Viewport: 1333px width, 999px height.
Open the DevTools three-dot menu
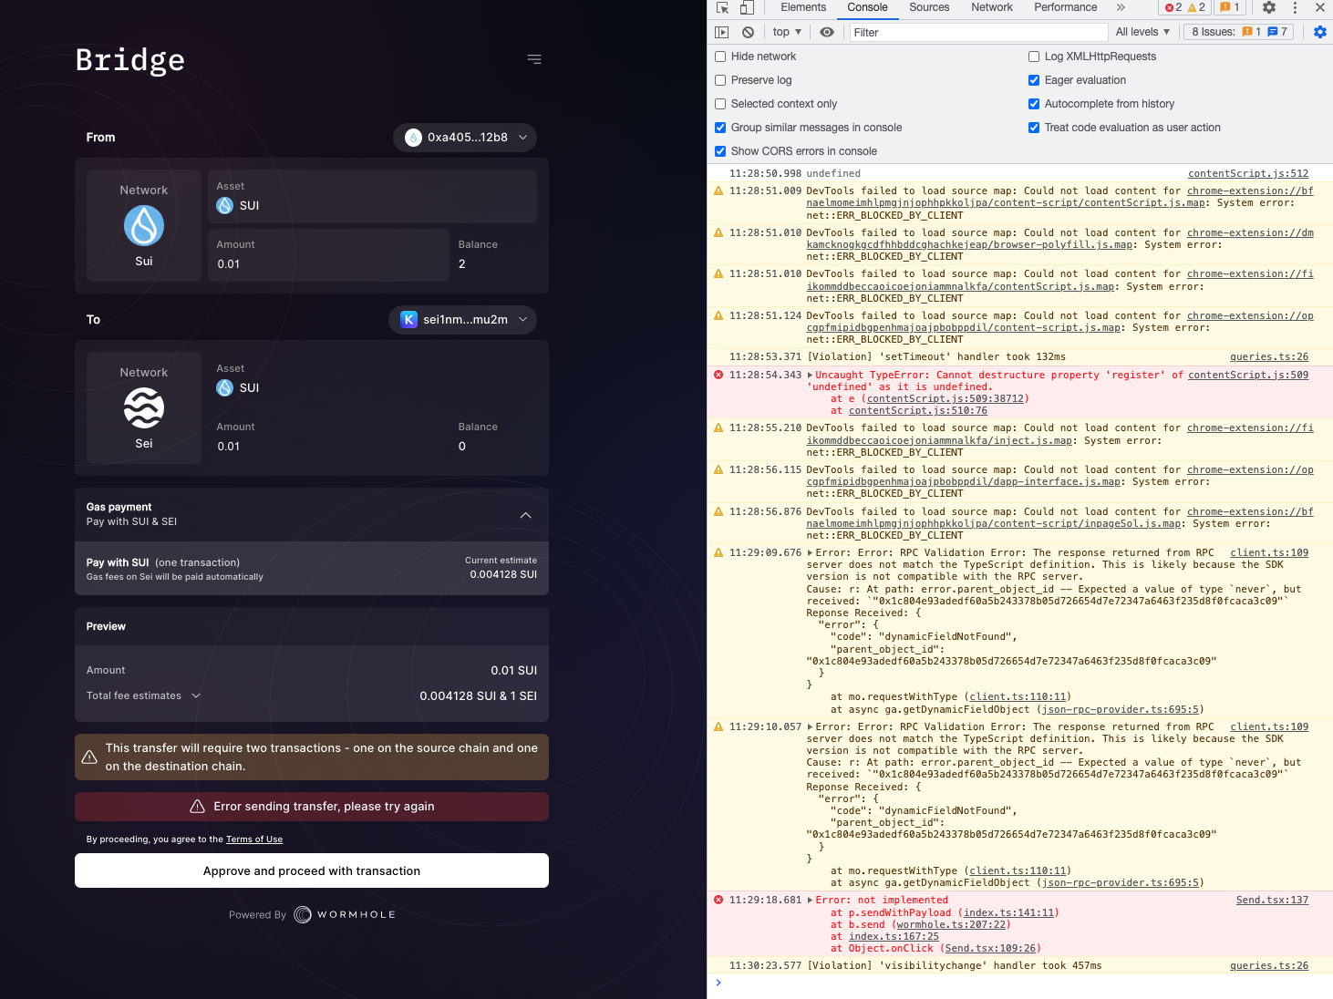tap(1295, 7)
